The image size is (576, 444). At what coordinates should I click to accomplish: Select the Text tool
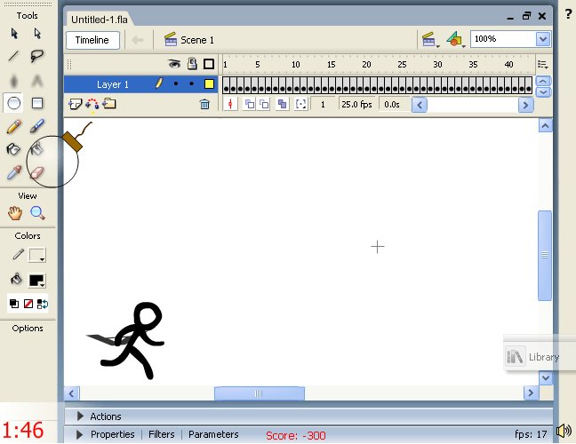click(37, 80)
